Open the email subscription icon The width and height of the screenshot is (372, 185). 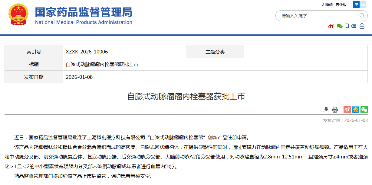click(x=354, y=26)
